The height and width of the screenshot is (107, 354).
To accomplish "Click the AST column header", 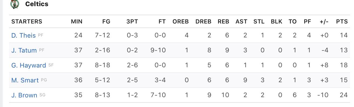I will coord(241,22).
